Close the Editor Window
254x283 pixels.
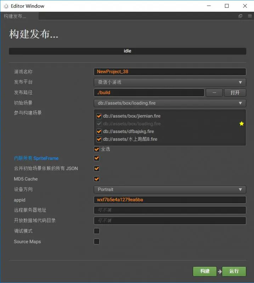point(245,6)
